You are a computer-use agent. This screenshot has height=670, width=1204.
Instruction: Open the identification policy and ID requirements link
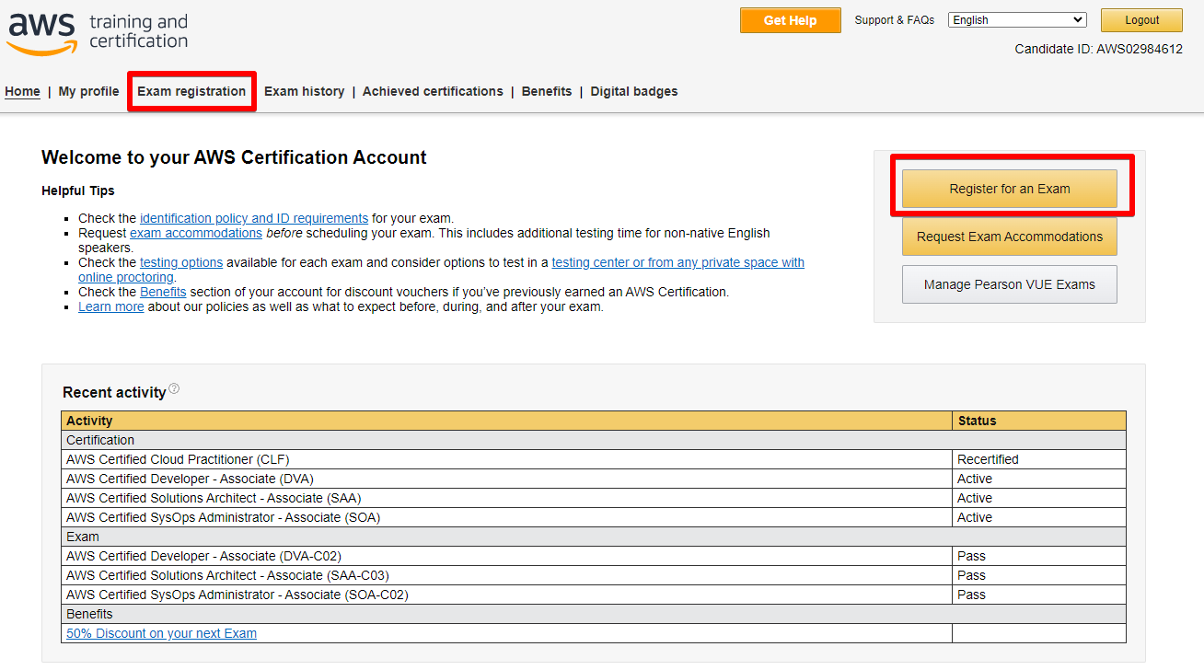pyautogui.click(x=253, y=218)
